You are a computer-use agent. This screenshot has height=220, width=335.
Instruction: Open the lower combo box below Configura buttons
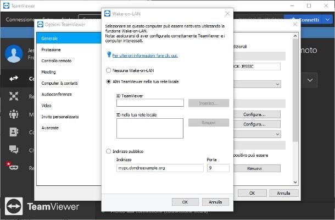257,134
